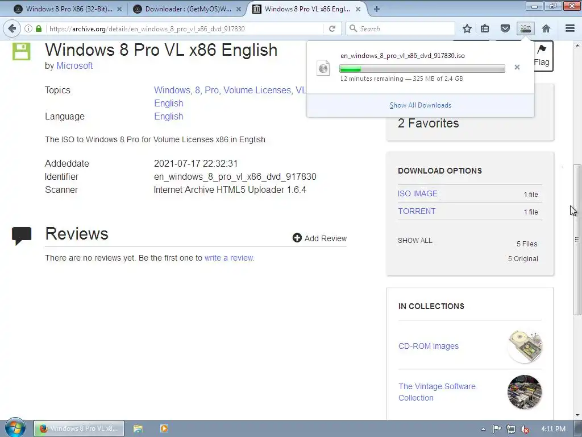The width and height of the screenshot is (582, 437).
Task: Click the network tray icon
Action: (x=511, y=429)
